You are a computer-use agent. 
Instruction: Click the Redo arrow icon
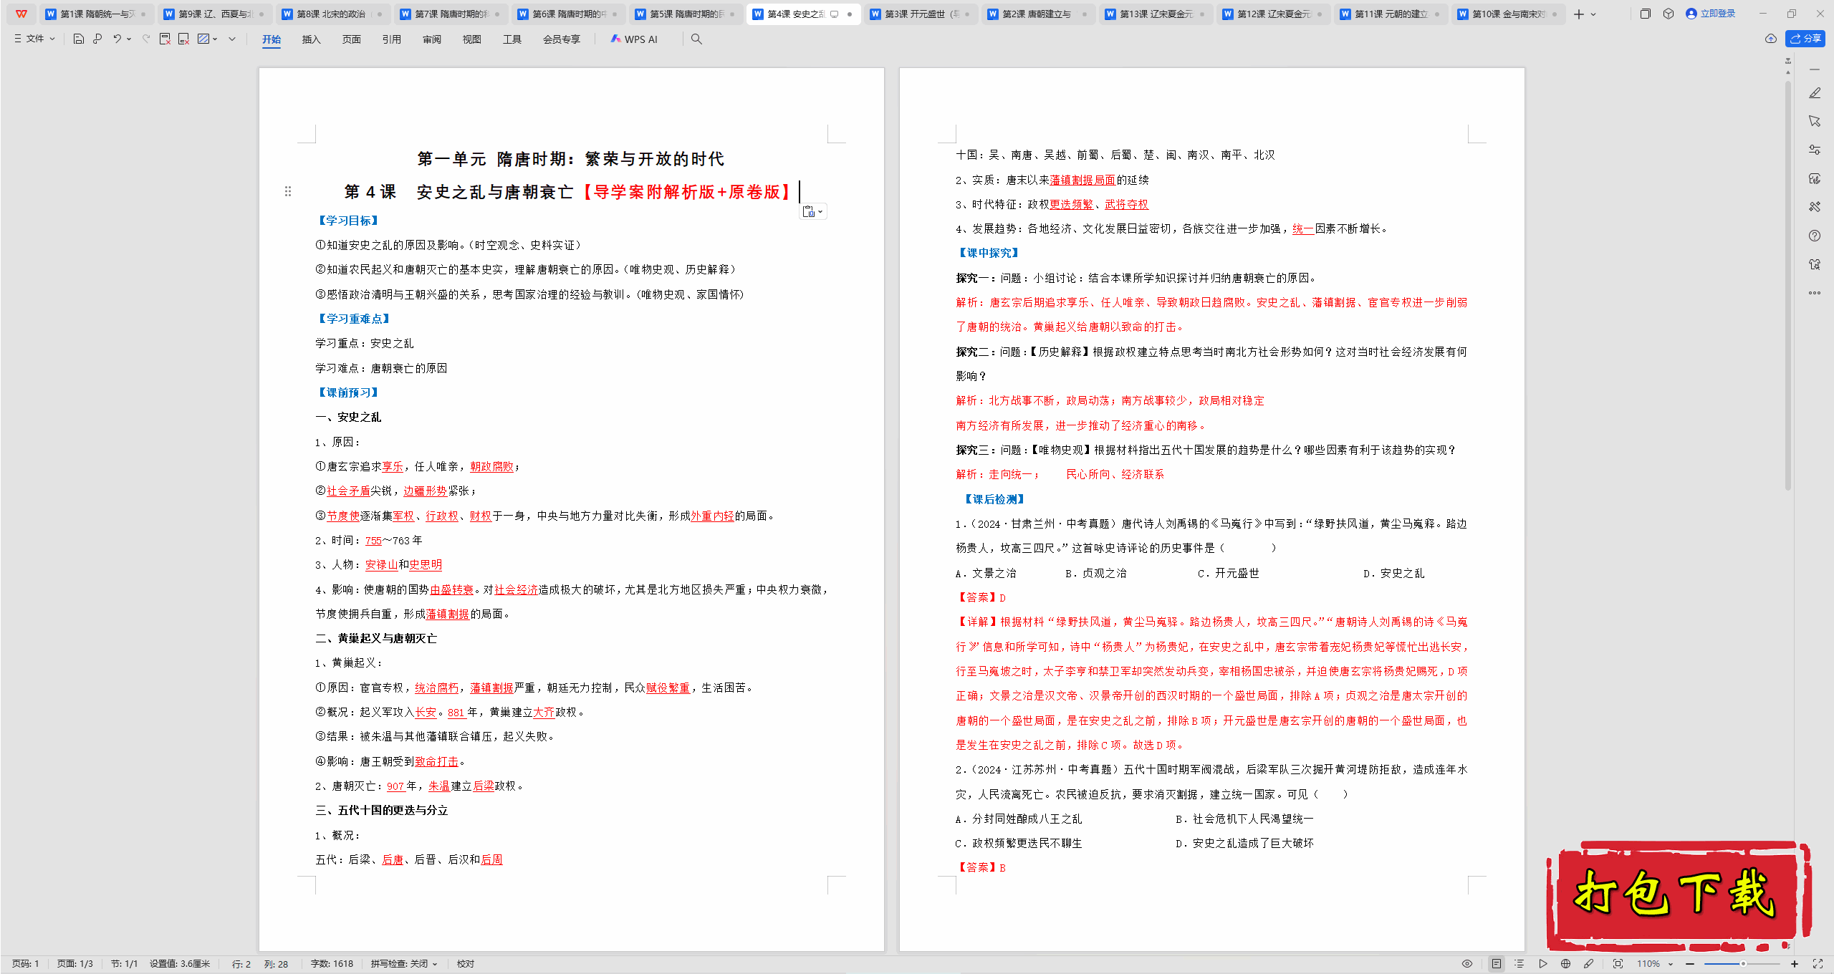pos(146,39)
